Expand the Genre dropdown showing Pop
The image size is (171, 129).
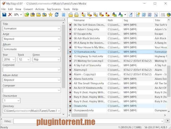point(59,60)
